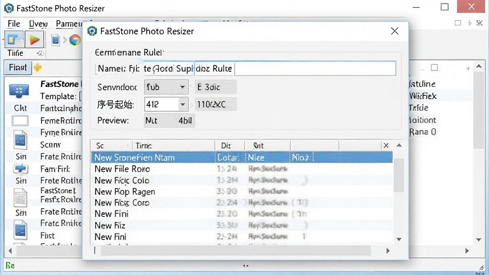Click 'Fam Firk' item in left list
This screenshot has width=489, height=275.
(x=55, y=169)
